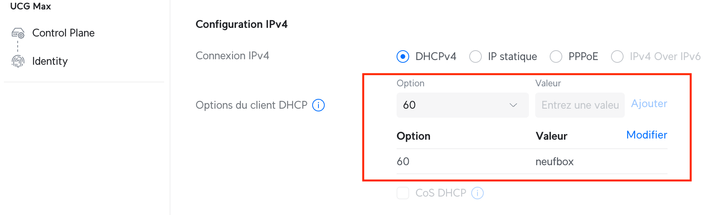Select IPv4 Over IPv6 radio button
This screenshot has width=728, height=215.
click(x=617, y=56)
